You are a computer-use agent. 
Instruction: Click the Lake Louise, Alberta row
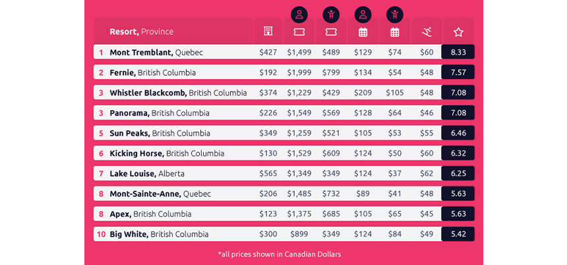tap(284, 173)
